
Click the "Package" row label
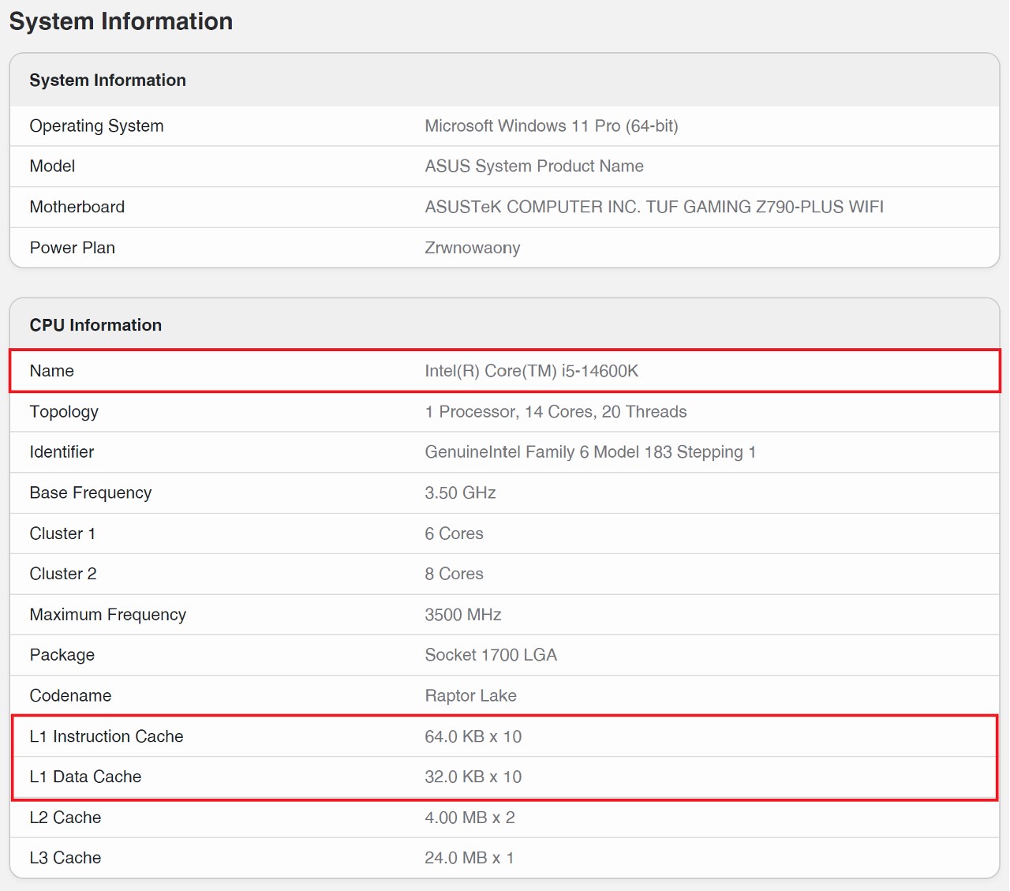62,655
